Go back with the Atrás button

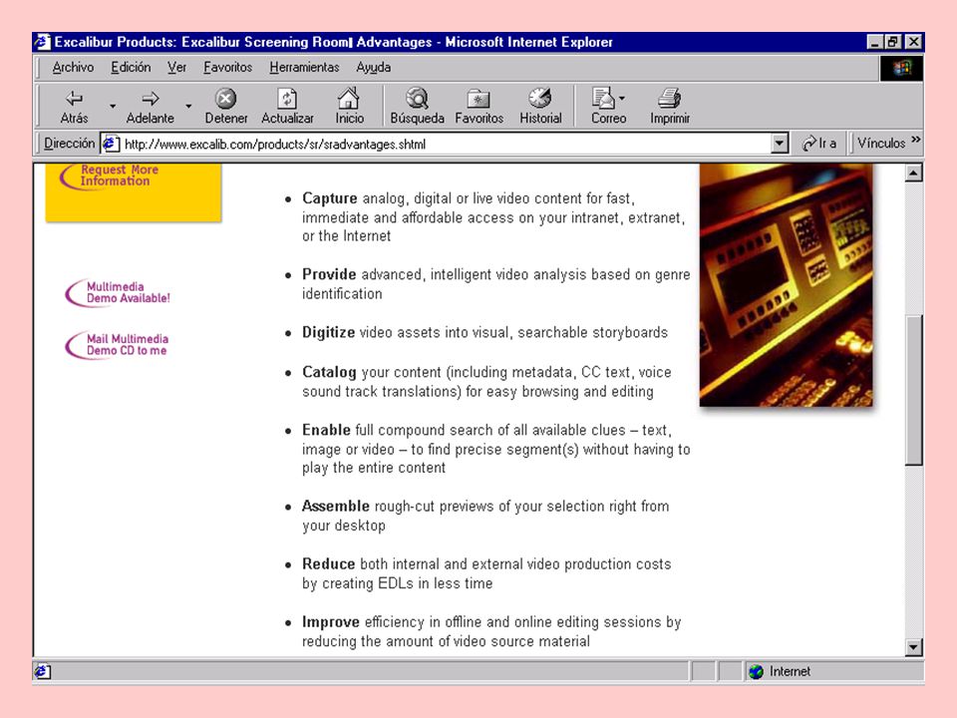(x=74, y=107)
